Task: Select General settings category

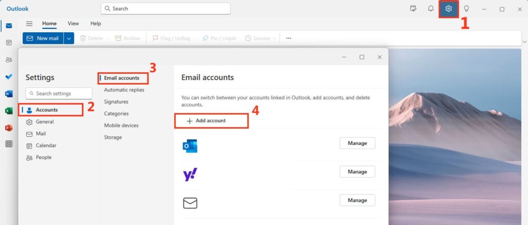Action: tap(45, 122)
